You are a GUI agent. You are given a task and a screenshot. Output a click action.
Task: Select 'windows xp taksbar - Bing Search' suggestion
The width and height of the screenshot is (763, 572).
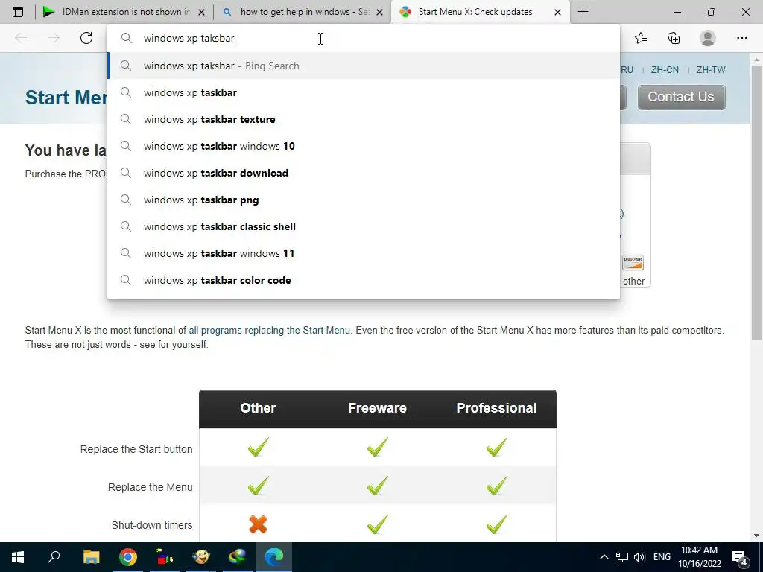(x=364, y=66)
